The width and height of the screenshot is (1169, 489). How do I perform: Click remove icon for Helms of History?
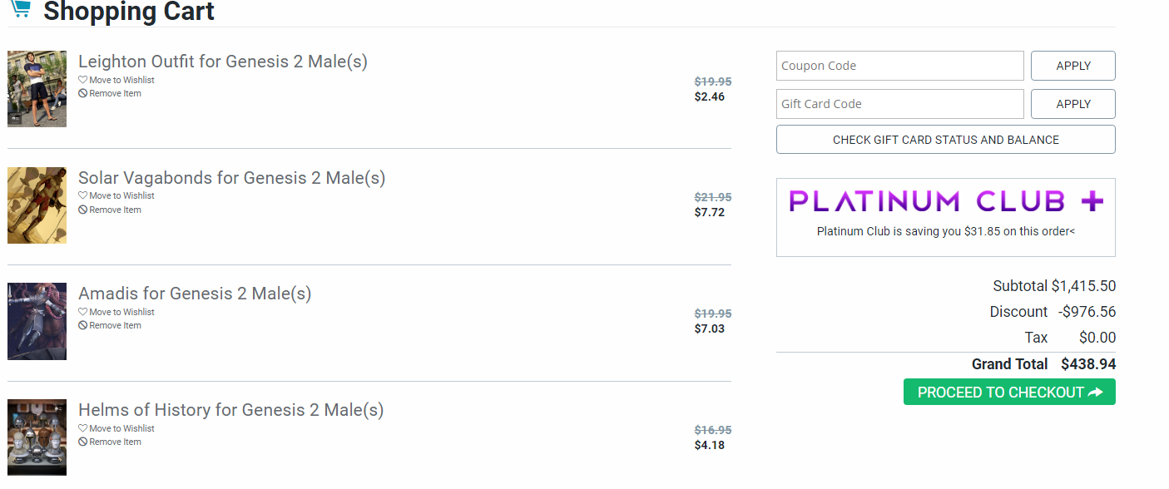pos(82,442)
